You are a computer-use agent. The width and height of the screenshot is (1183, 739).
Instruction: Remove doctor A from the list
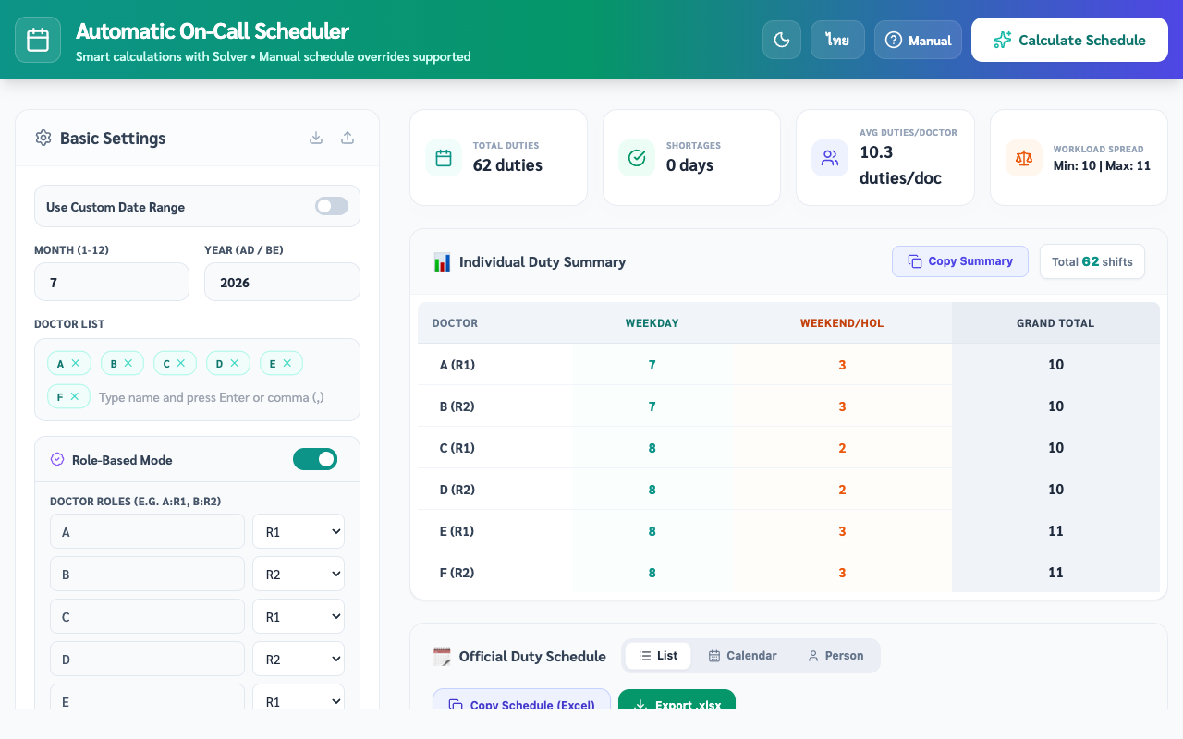tap(76, 363)
